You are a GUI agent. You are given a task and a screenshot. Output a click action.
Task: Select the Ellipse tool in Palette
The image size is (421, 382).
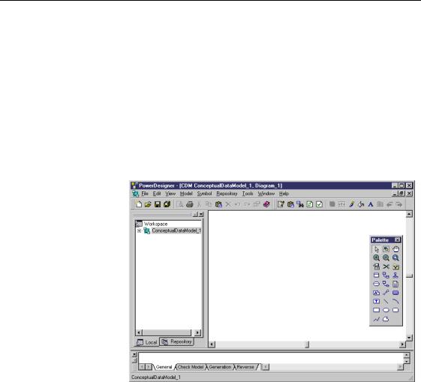[x=386, y=310]
